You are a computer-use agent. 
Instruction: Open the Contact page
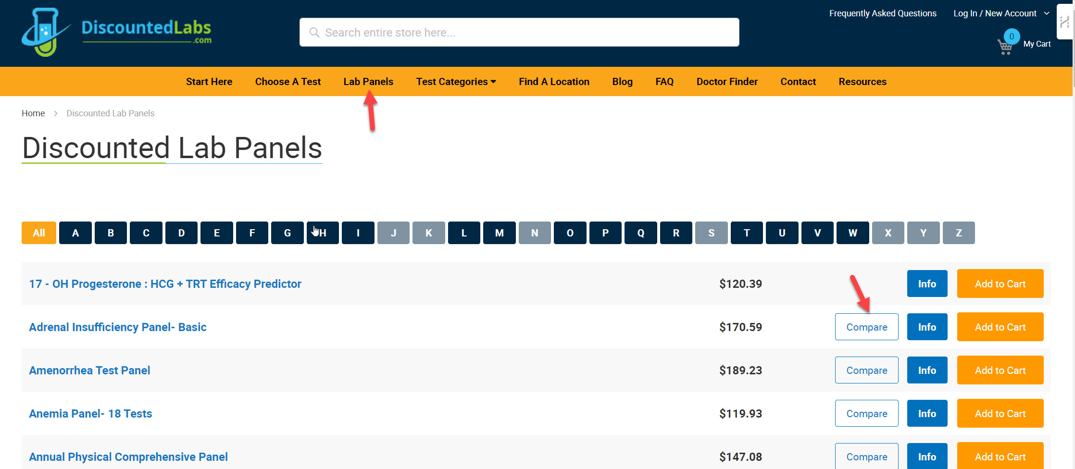click(798, 82)
